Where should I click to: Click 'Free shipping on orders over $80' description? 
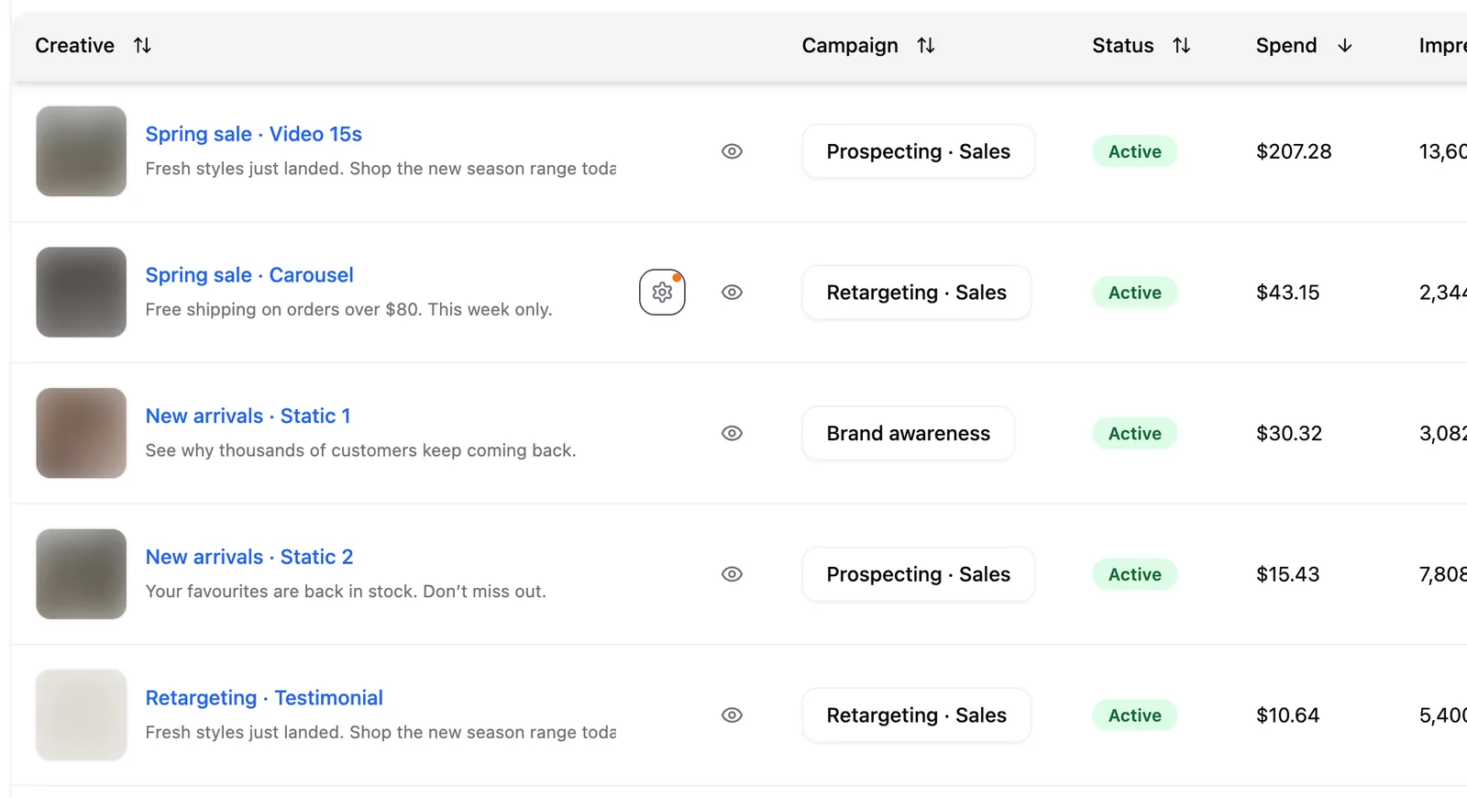(348, 309)
